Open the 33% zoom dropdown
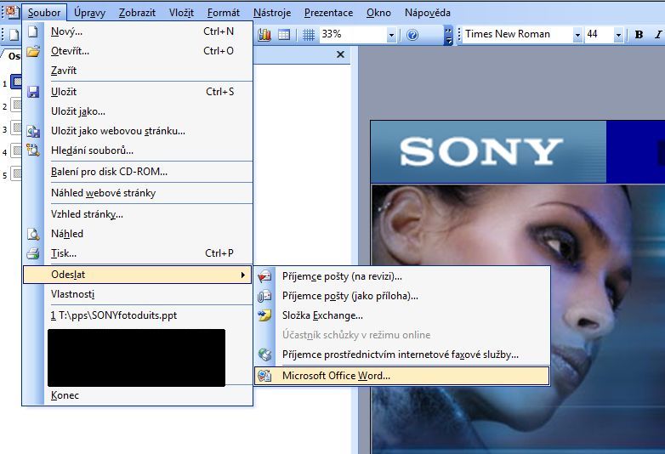 391,35
